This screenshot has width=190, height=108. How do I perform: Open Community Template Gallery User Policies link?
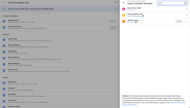[x=154, y=104]
